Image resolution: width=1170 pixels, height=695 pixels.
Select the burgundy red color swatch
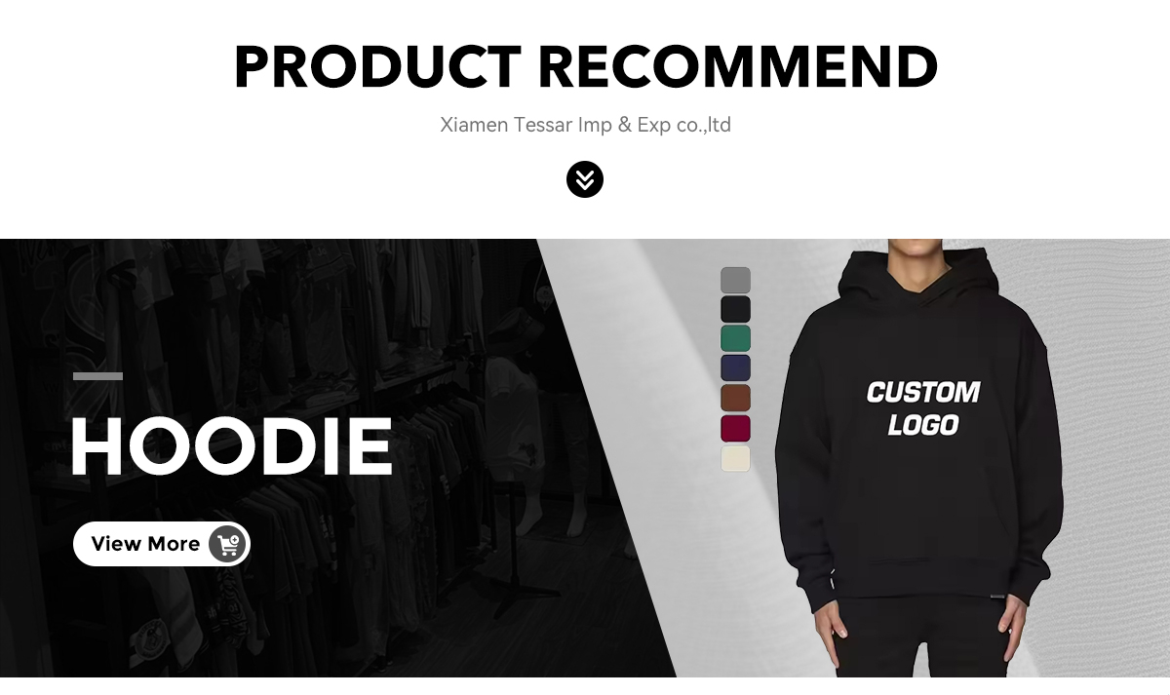pyautogui.click(x=735, y=428)
